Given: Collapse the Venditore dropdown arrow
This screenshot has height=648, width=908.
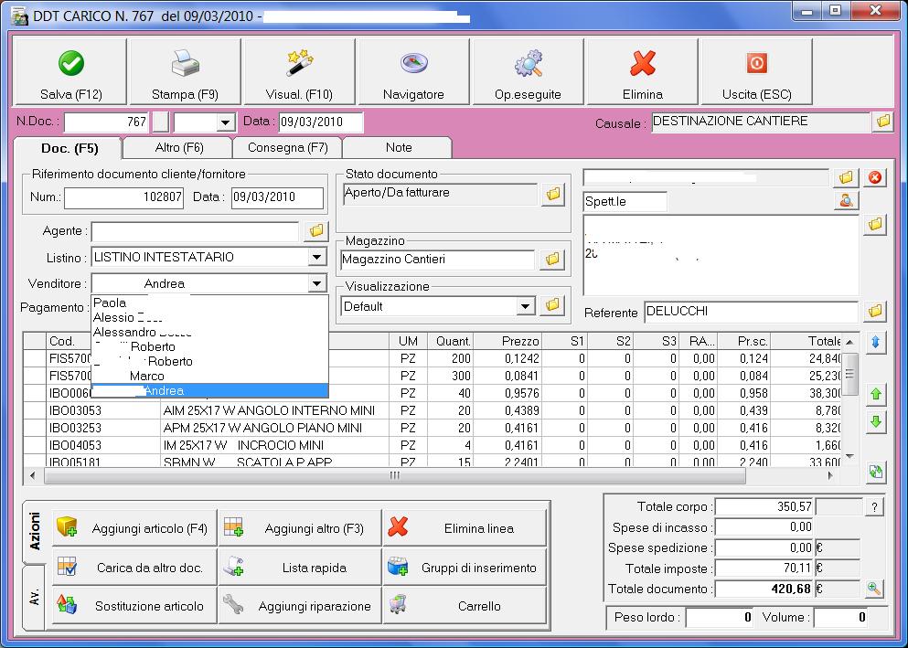Looking at the screenshot, I should pos(316,284).
